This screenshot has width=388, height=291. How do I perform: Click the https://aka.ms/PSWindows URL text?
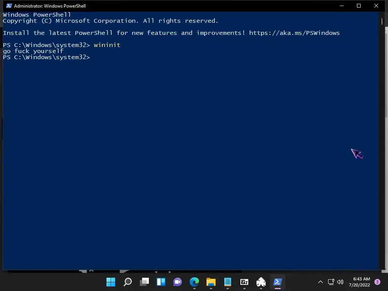pyautogui.click(x=294, y=33)
